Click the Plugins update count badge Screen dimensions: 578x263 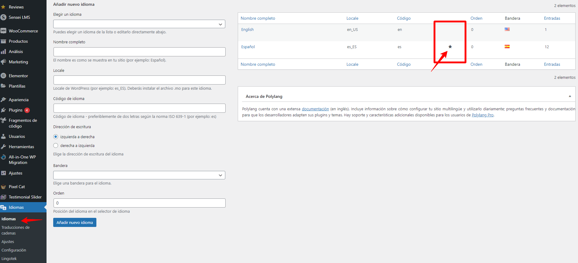[27, 110]
